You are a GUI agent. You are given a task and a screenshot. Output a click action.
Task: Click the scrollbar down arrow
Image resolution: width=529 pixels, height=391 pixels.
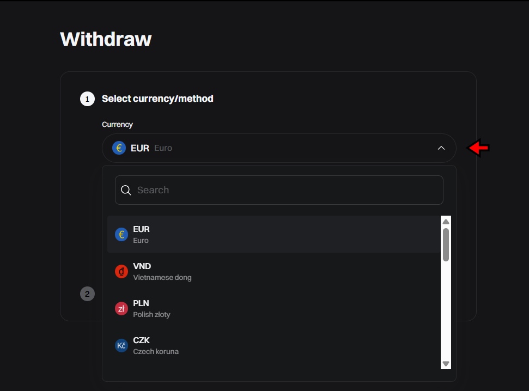tap(446, 364)
